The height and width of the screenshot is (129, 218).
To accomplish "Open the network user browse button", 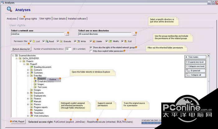I will (67, 34).
